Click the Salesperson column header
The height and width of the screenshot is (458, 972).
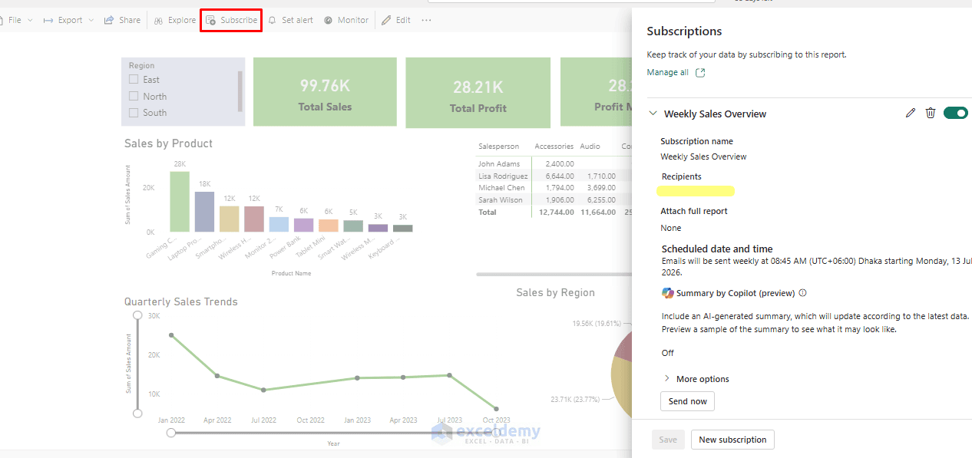point(498,146)
